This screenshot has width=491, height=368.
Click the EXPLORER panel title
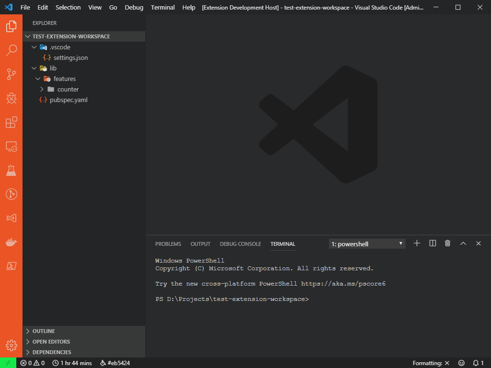[x=45, y=23]
